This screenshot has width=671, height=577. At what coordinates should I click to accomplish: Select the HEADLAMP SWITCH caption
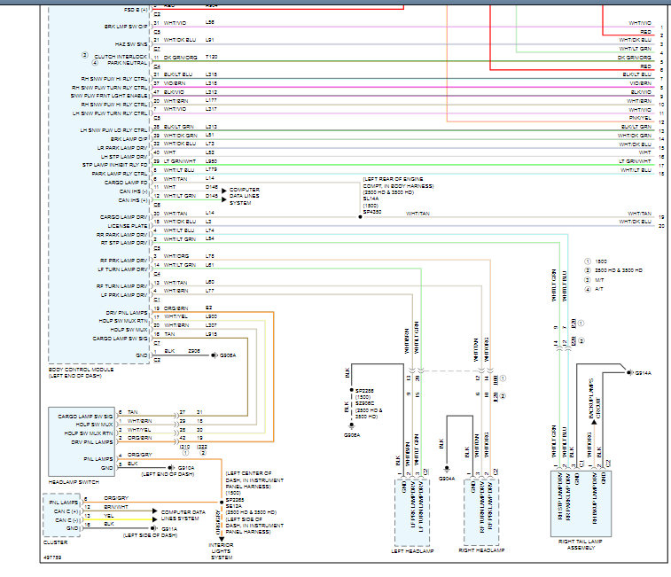[x=74, y=482]
